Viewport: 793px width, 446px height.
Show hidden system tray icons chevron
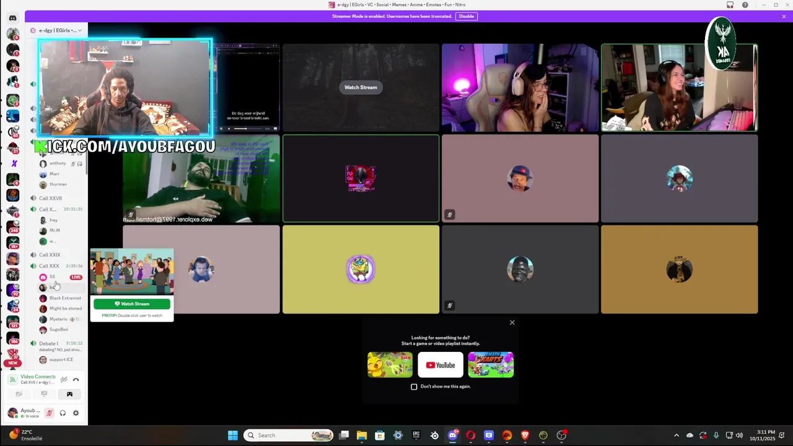click(677, 435)
